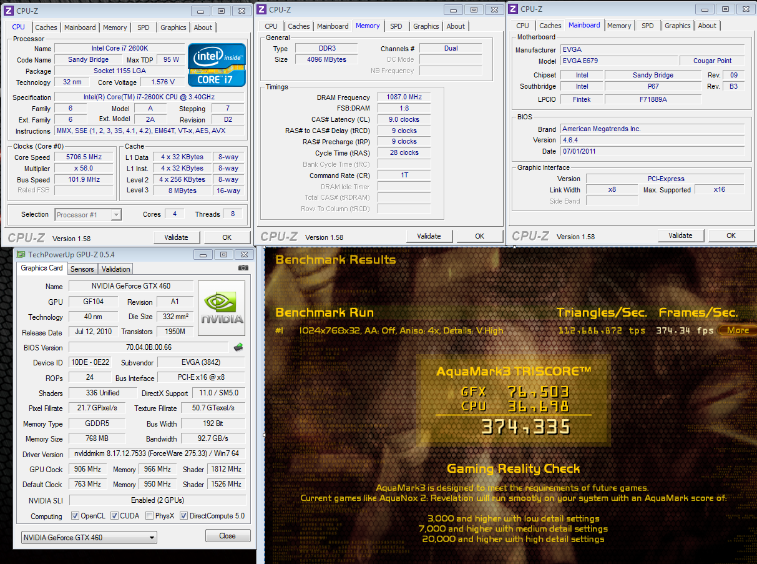The image size is (757, 564).
Task: Toggle the OpenCL checkbox
Action: (75, 516)
